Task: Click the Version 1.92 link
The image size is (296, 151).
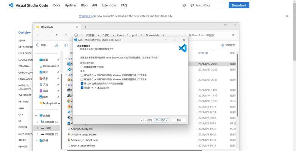Action: point(86,16)
